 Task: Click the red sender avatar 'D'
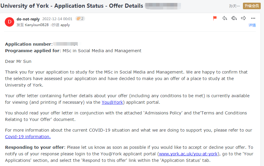9,22
